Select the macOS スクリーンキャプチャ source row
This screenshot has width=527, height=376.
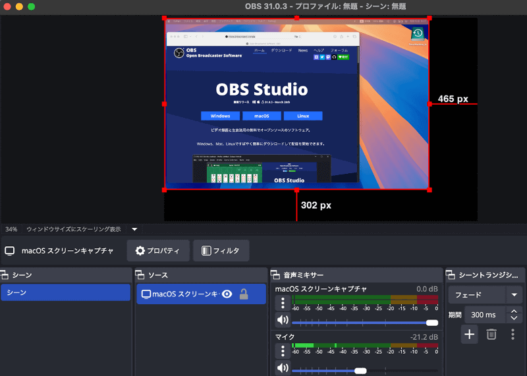pos(201,294)
